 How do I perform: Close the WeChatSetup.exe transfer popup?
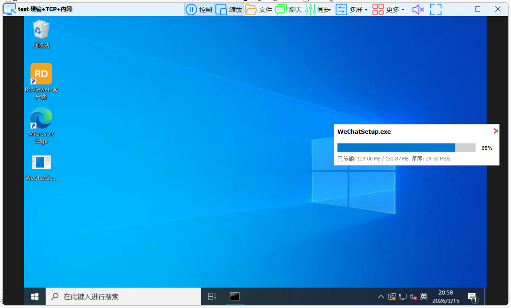(x=495, y=131)
